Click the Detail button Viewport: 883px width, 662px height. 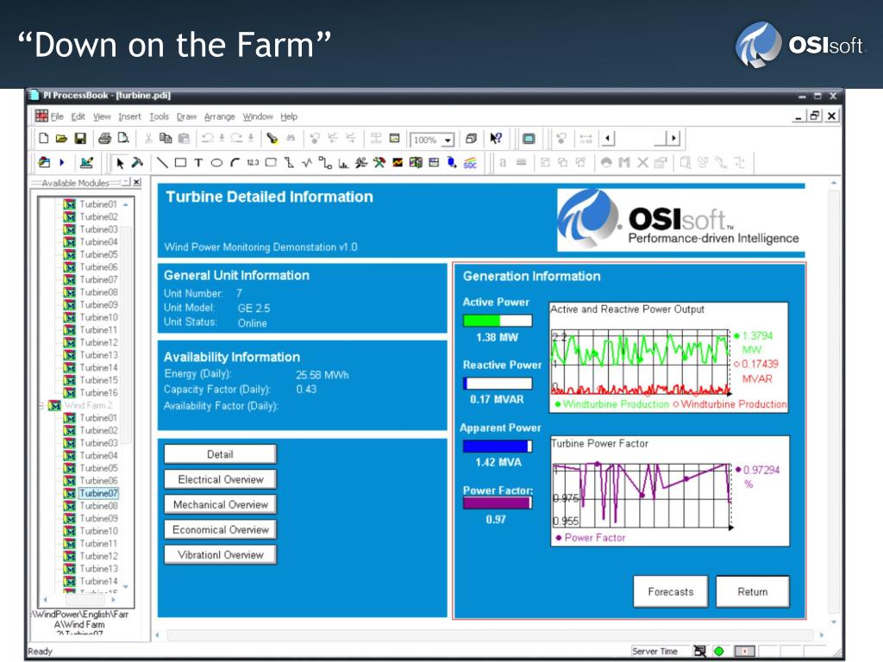pyautogui.click(x=220, y=454)
